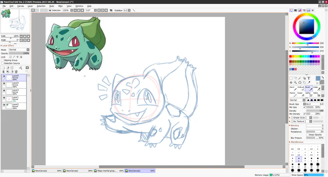328x177 pixels.
Task: Click the undo button in toolbar
Action: click(33, 10)
